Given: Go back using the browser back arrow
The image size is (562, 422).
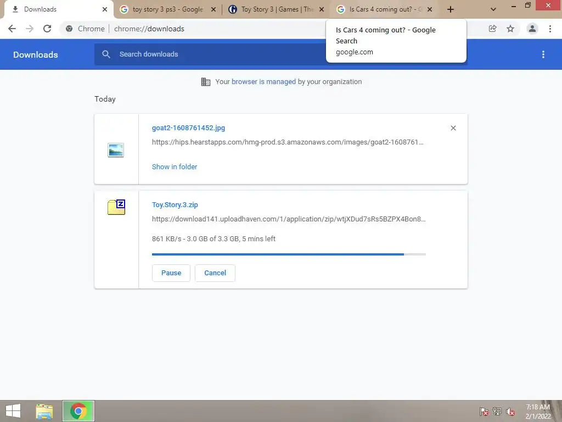Looking at the screenshot, I should pyautogui.click(x=12, y=29).
